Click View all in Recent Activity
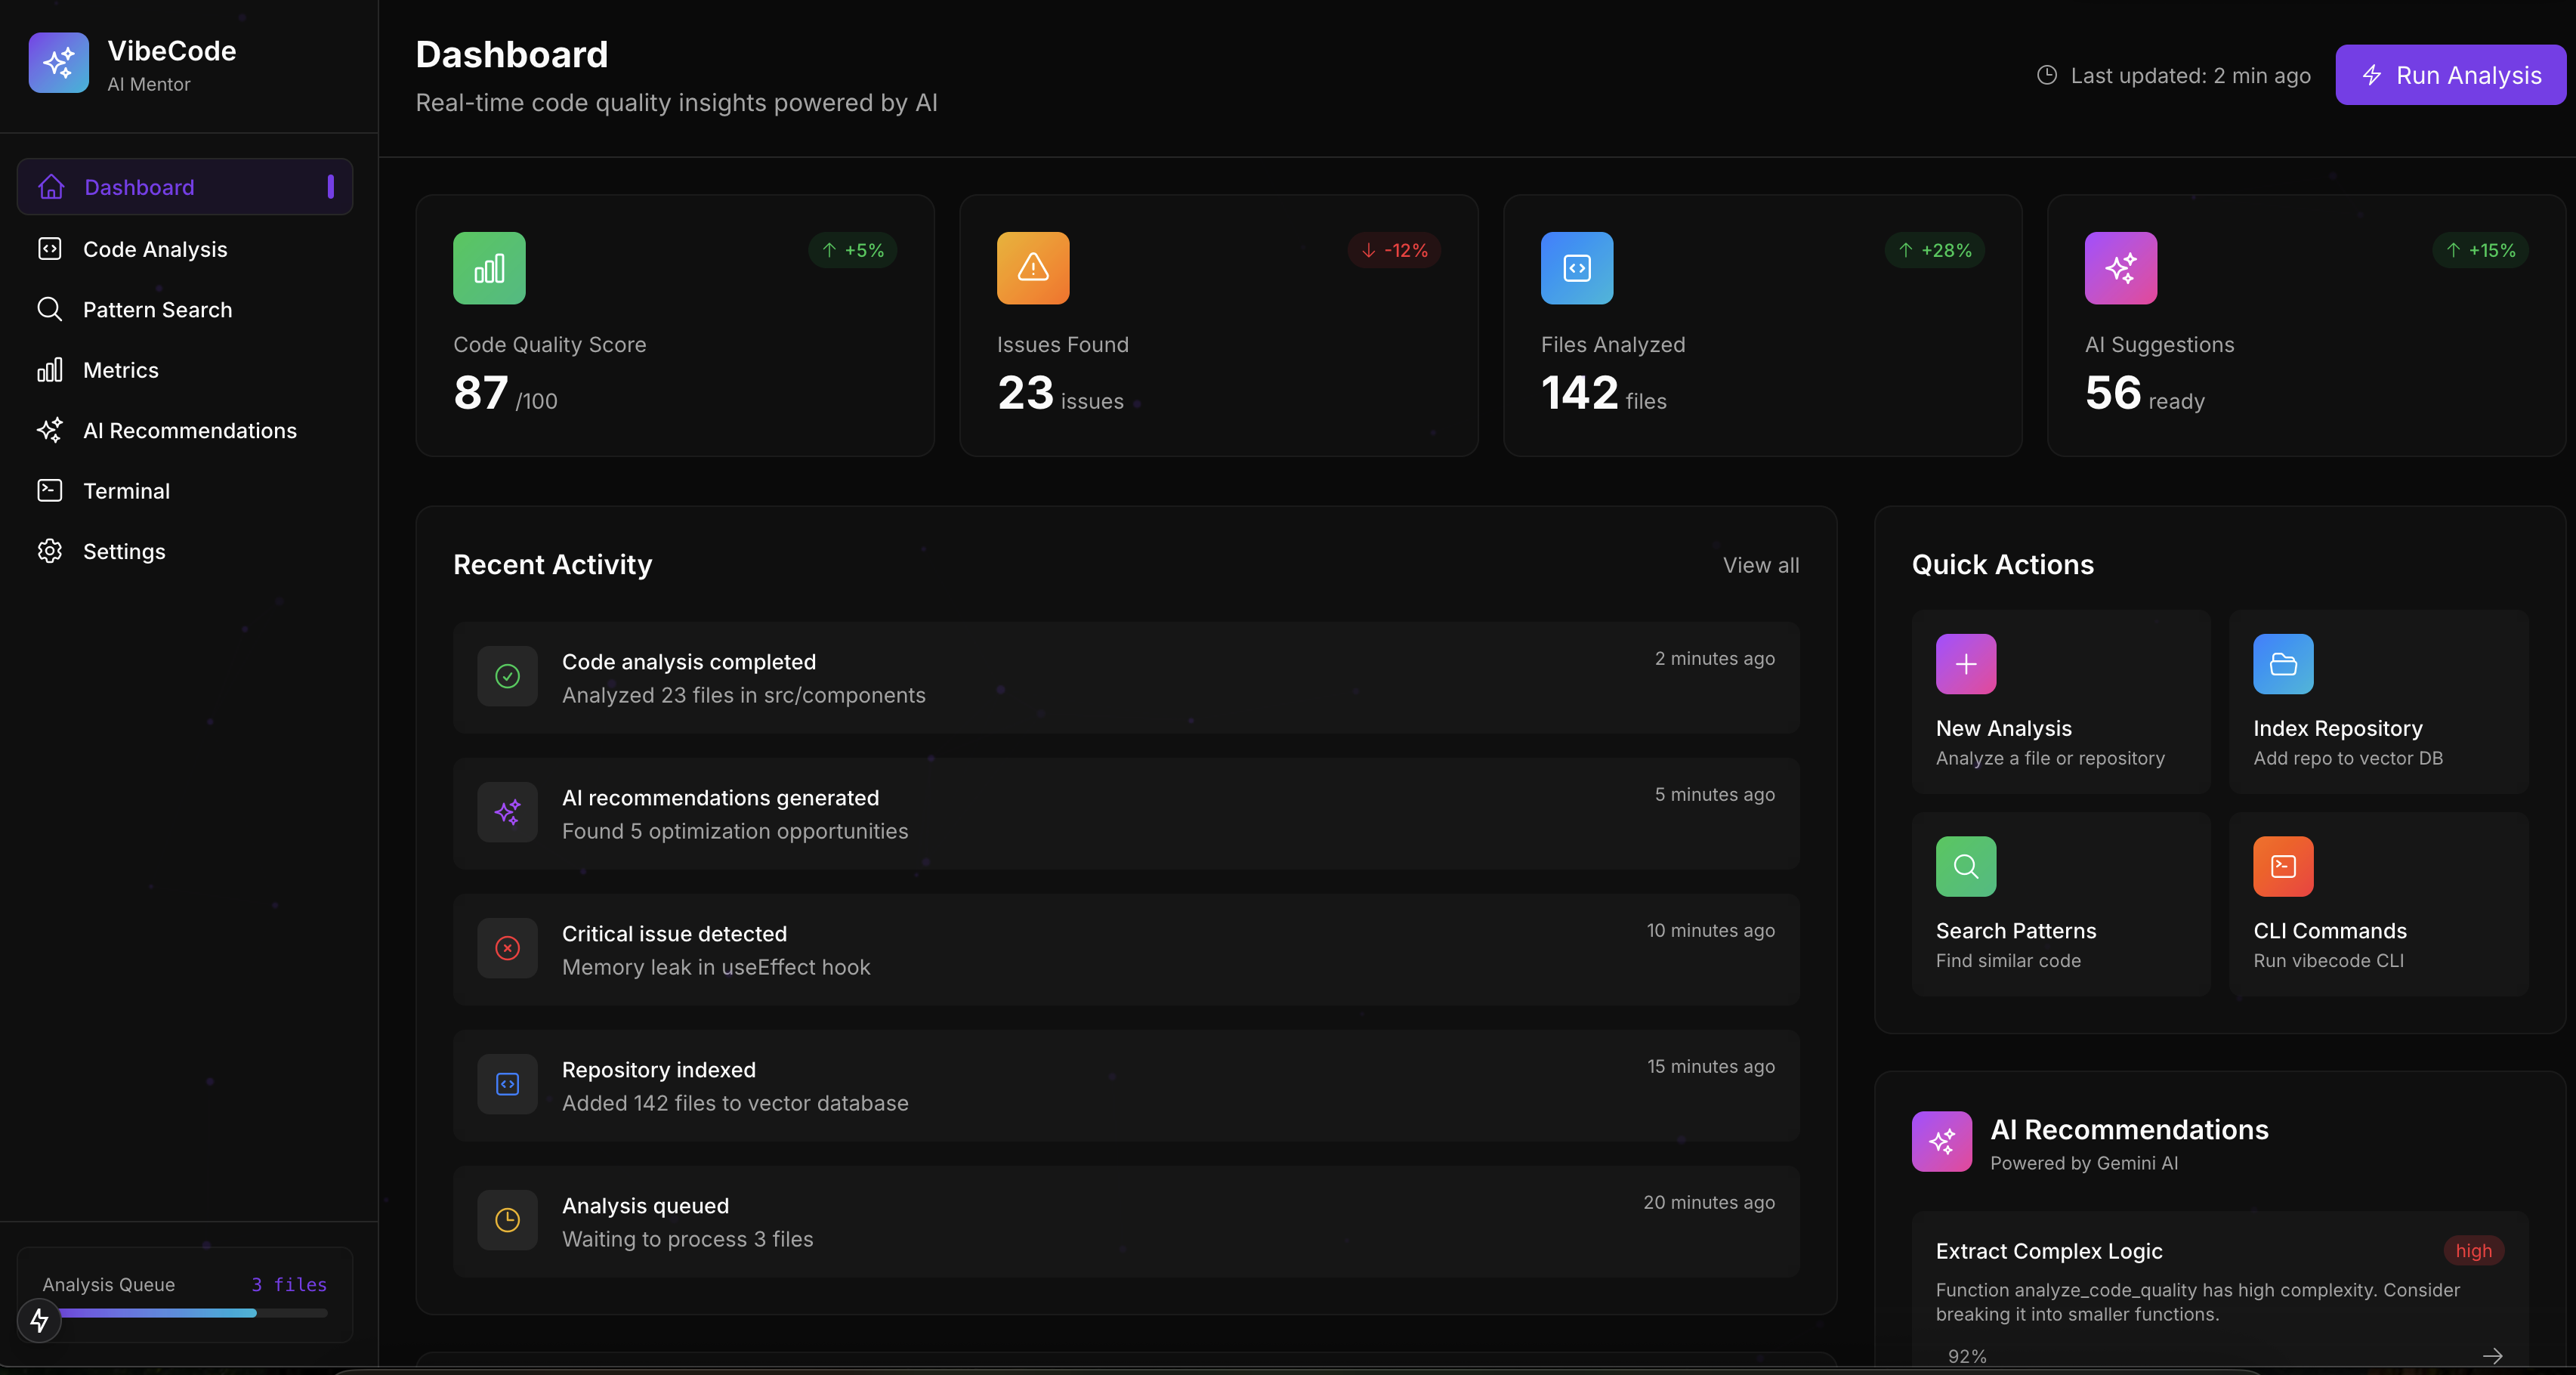This screenshot has height=1375, width=2576. point(1760,565)
